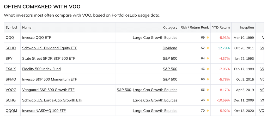Open the Fidelity 500 Index Fund link
The width and height of the screenshot is (267, 116).
[x=41, y=69]
